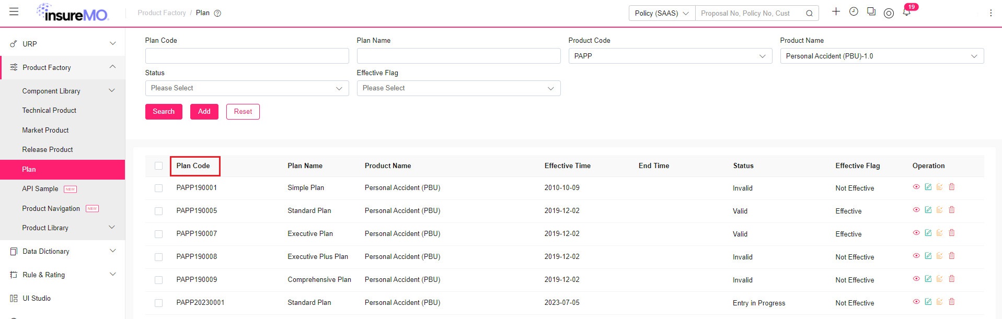Viewport: 1002px width, 319px height.
Task: Toggle the select-all checkbox in table header
Action: [158, 166]
